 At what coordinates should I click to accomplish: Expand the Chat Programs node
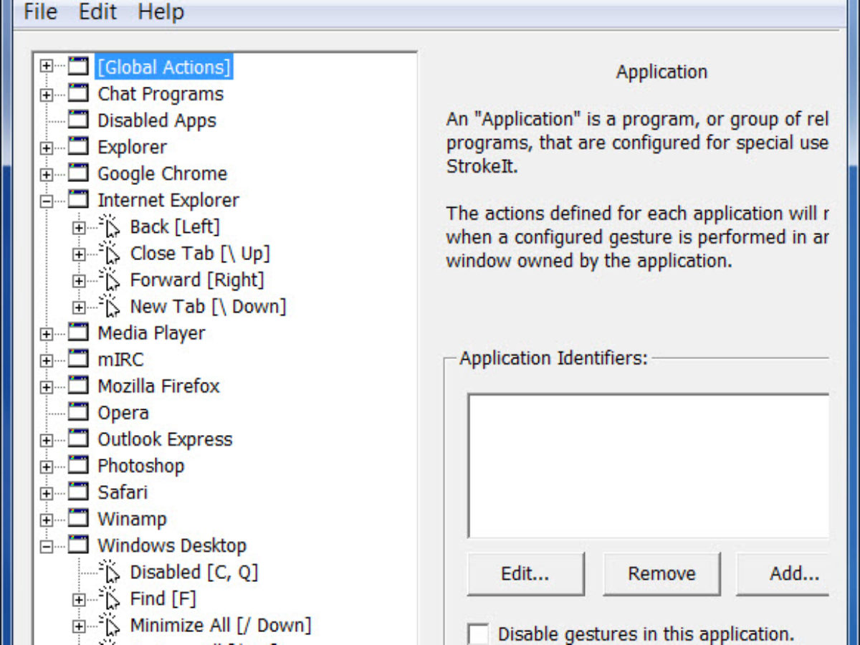[x=47, y=94]
